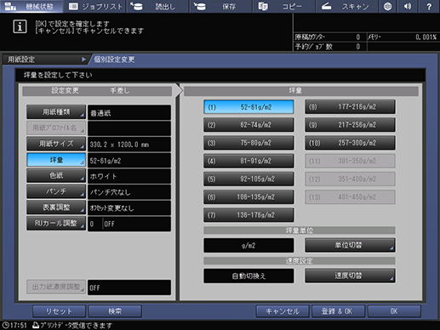Select weight (8) 177-216g/m2
This screenshot has height=330, width=440.
tap(350, 107)
